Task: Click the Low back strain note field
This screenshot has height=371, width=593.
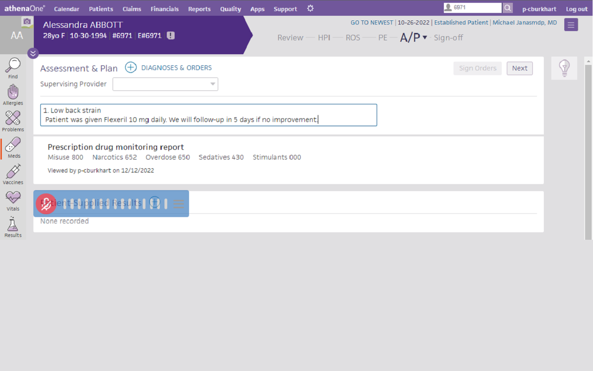Action: 208,115
